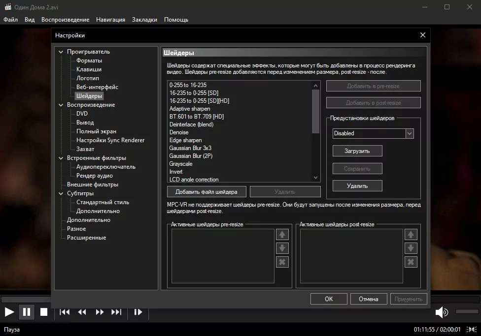The image size is (481, 336).
Task: Select the Grayscale shader in the list
Action: (181, 164)
